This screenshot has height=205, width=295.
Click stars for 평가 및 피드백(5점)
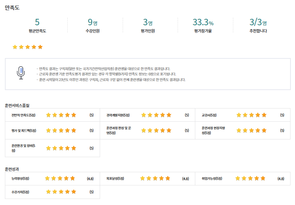pos(61,130)
